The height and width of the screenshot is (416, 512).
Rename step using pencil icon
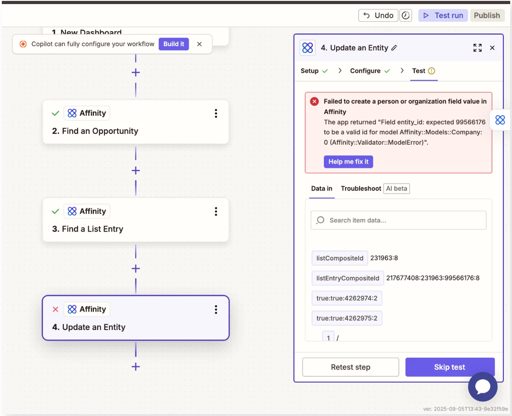coord(394,47)
